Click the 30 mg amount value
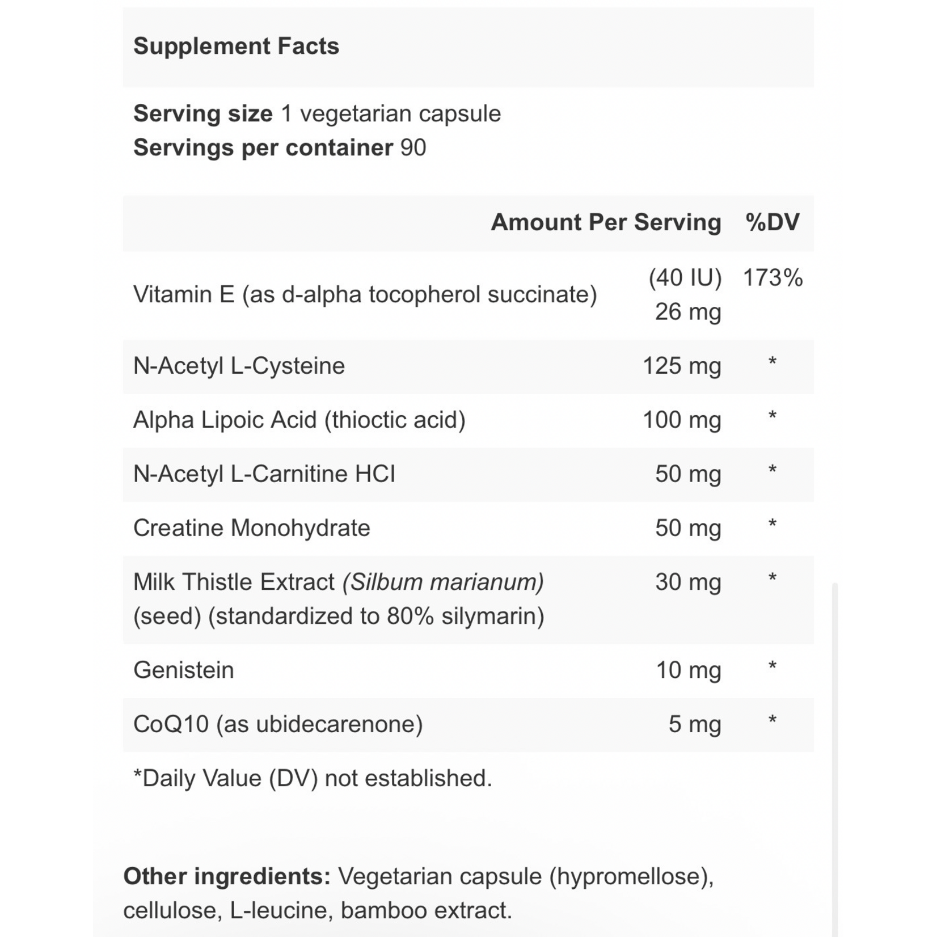 pyautogui.click(x=688, y=583)
